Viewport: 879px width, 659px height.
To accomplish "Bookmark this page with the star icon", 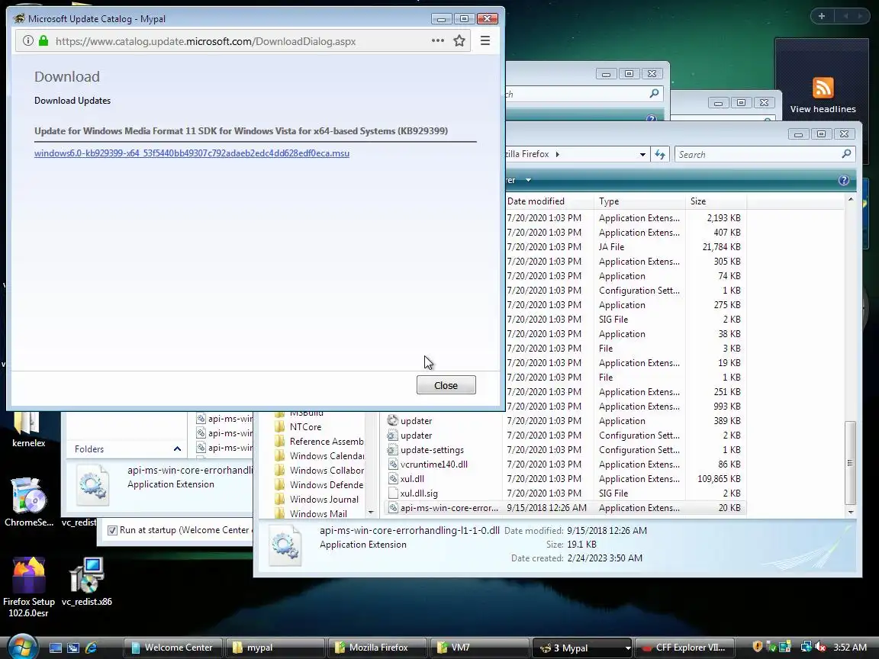I will 459,41.
